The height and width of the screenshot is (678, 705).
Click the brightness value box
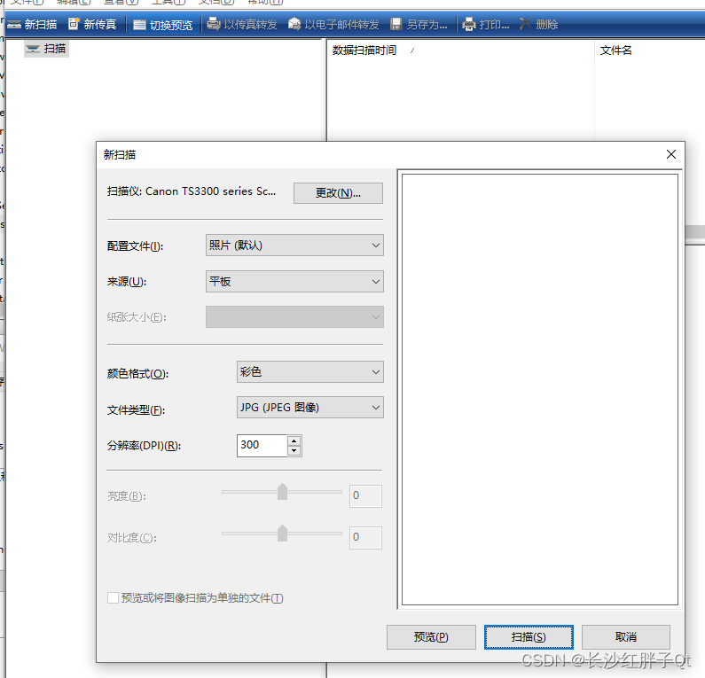coord(365,495)
